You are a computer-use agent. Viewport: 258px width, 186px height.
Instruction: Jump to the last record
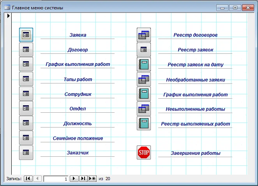coord(83,179)
